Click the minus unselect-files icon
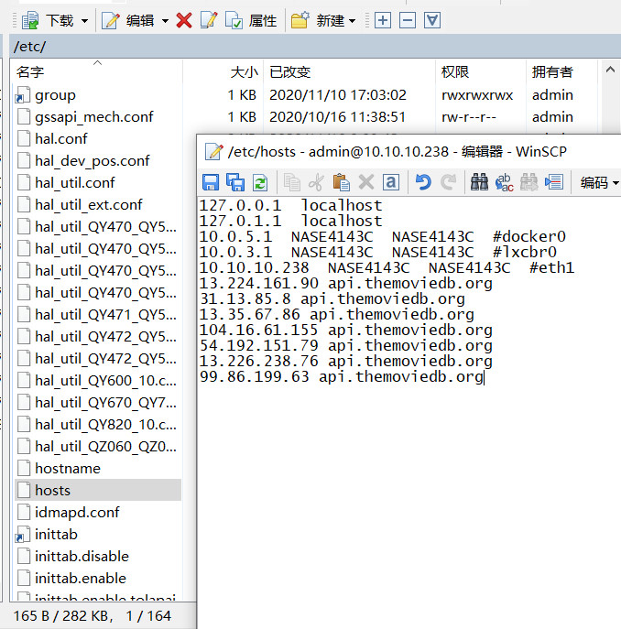 click(408, 20)
